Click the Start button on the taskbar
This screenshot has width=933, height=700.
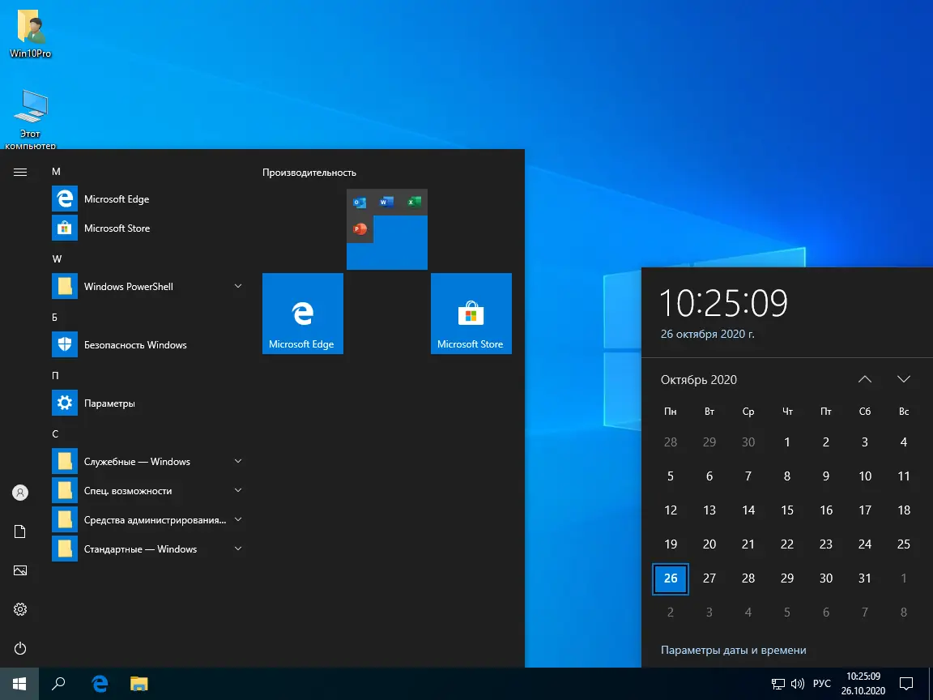click(x=19, y=683)
